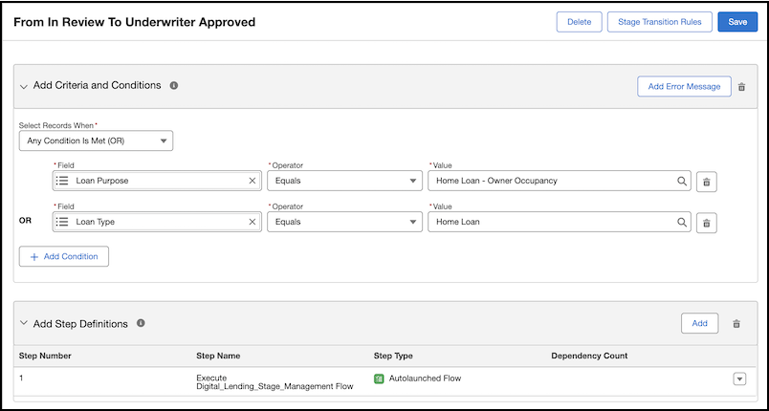Search icon in the Home Loan value field

tap(682, 222)
